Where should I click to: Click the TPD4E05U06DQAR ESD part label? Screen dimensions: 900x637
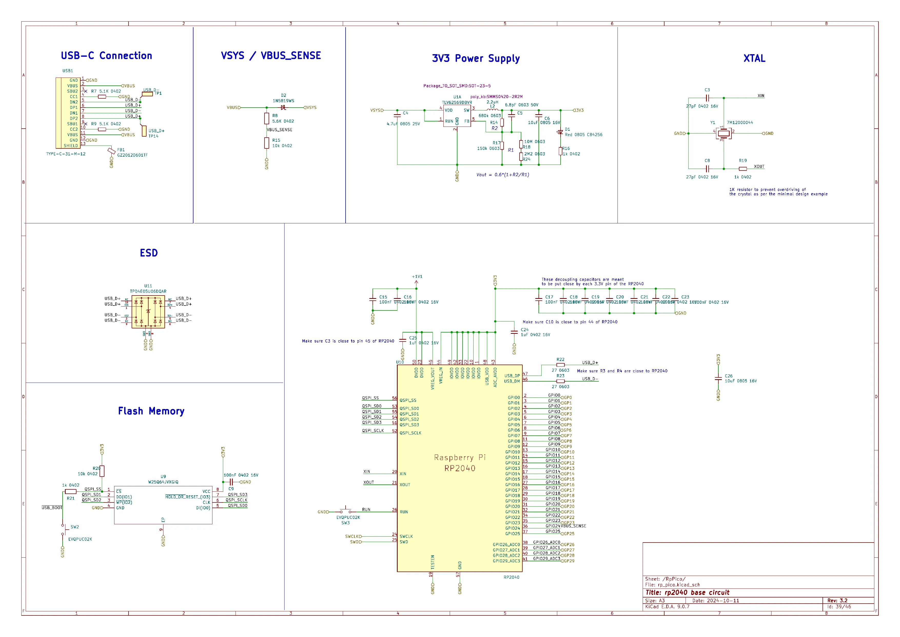coord(148,291)
